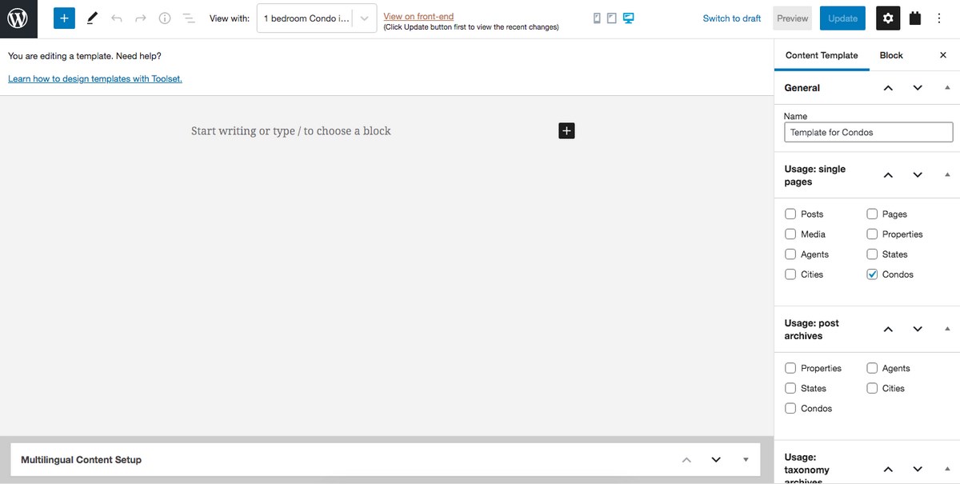Uncheck Condos under single pages usage
Image resolution: width=960 pixels, height=484 pixels.
click(872, 274)
